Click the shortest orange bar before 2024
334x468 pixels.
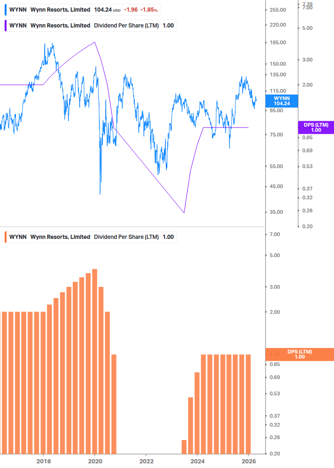click(x=184, y=447)
